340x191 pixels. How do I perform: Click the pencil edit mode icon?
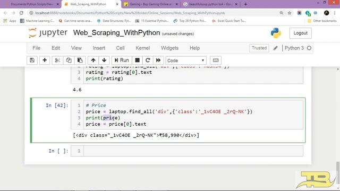pos(275,48)
